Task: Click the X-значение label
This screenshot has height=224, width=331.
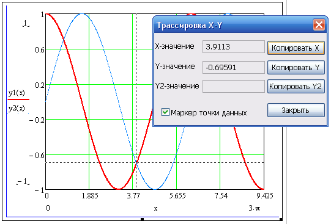Action: (174, 46)
